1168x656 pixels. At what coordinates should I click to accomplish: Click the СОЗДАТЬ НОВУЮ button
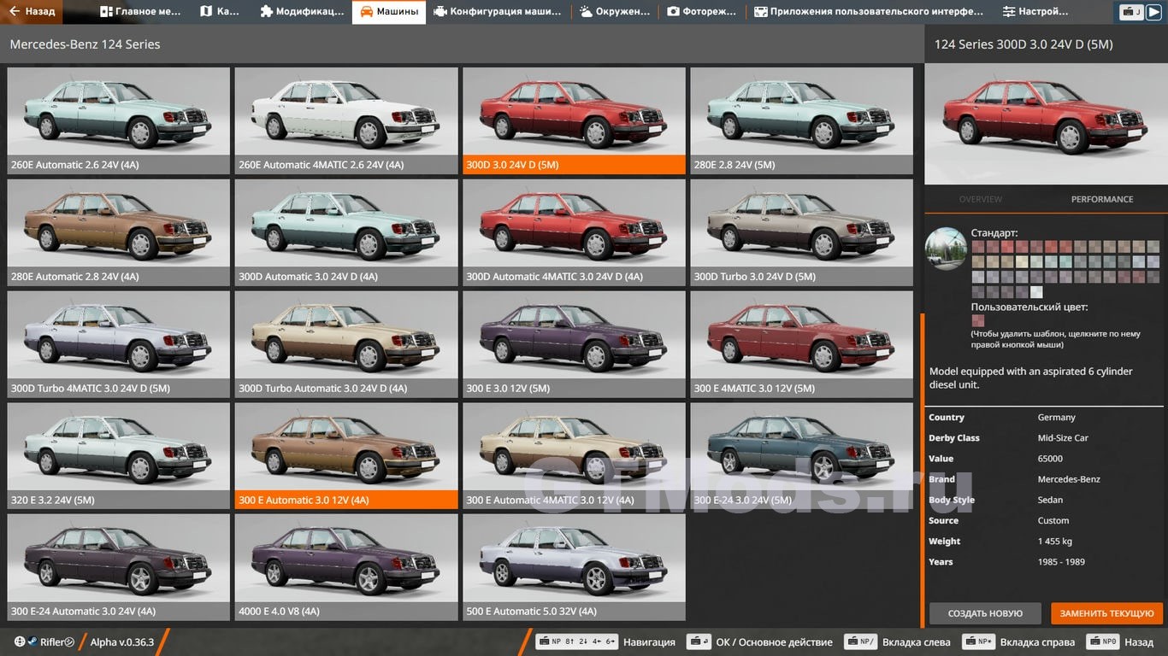[985, 613]
